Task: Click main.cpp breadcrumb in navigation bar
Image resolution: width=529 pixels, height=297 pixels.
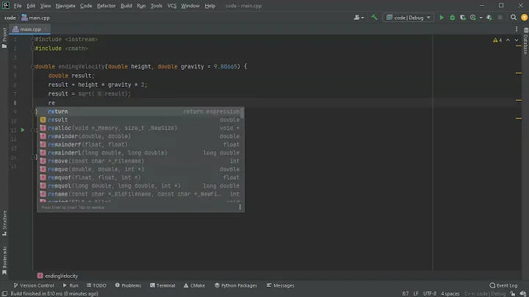Action: point(35,18)
